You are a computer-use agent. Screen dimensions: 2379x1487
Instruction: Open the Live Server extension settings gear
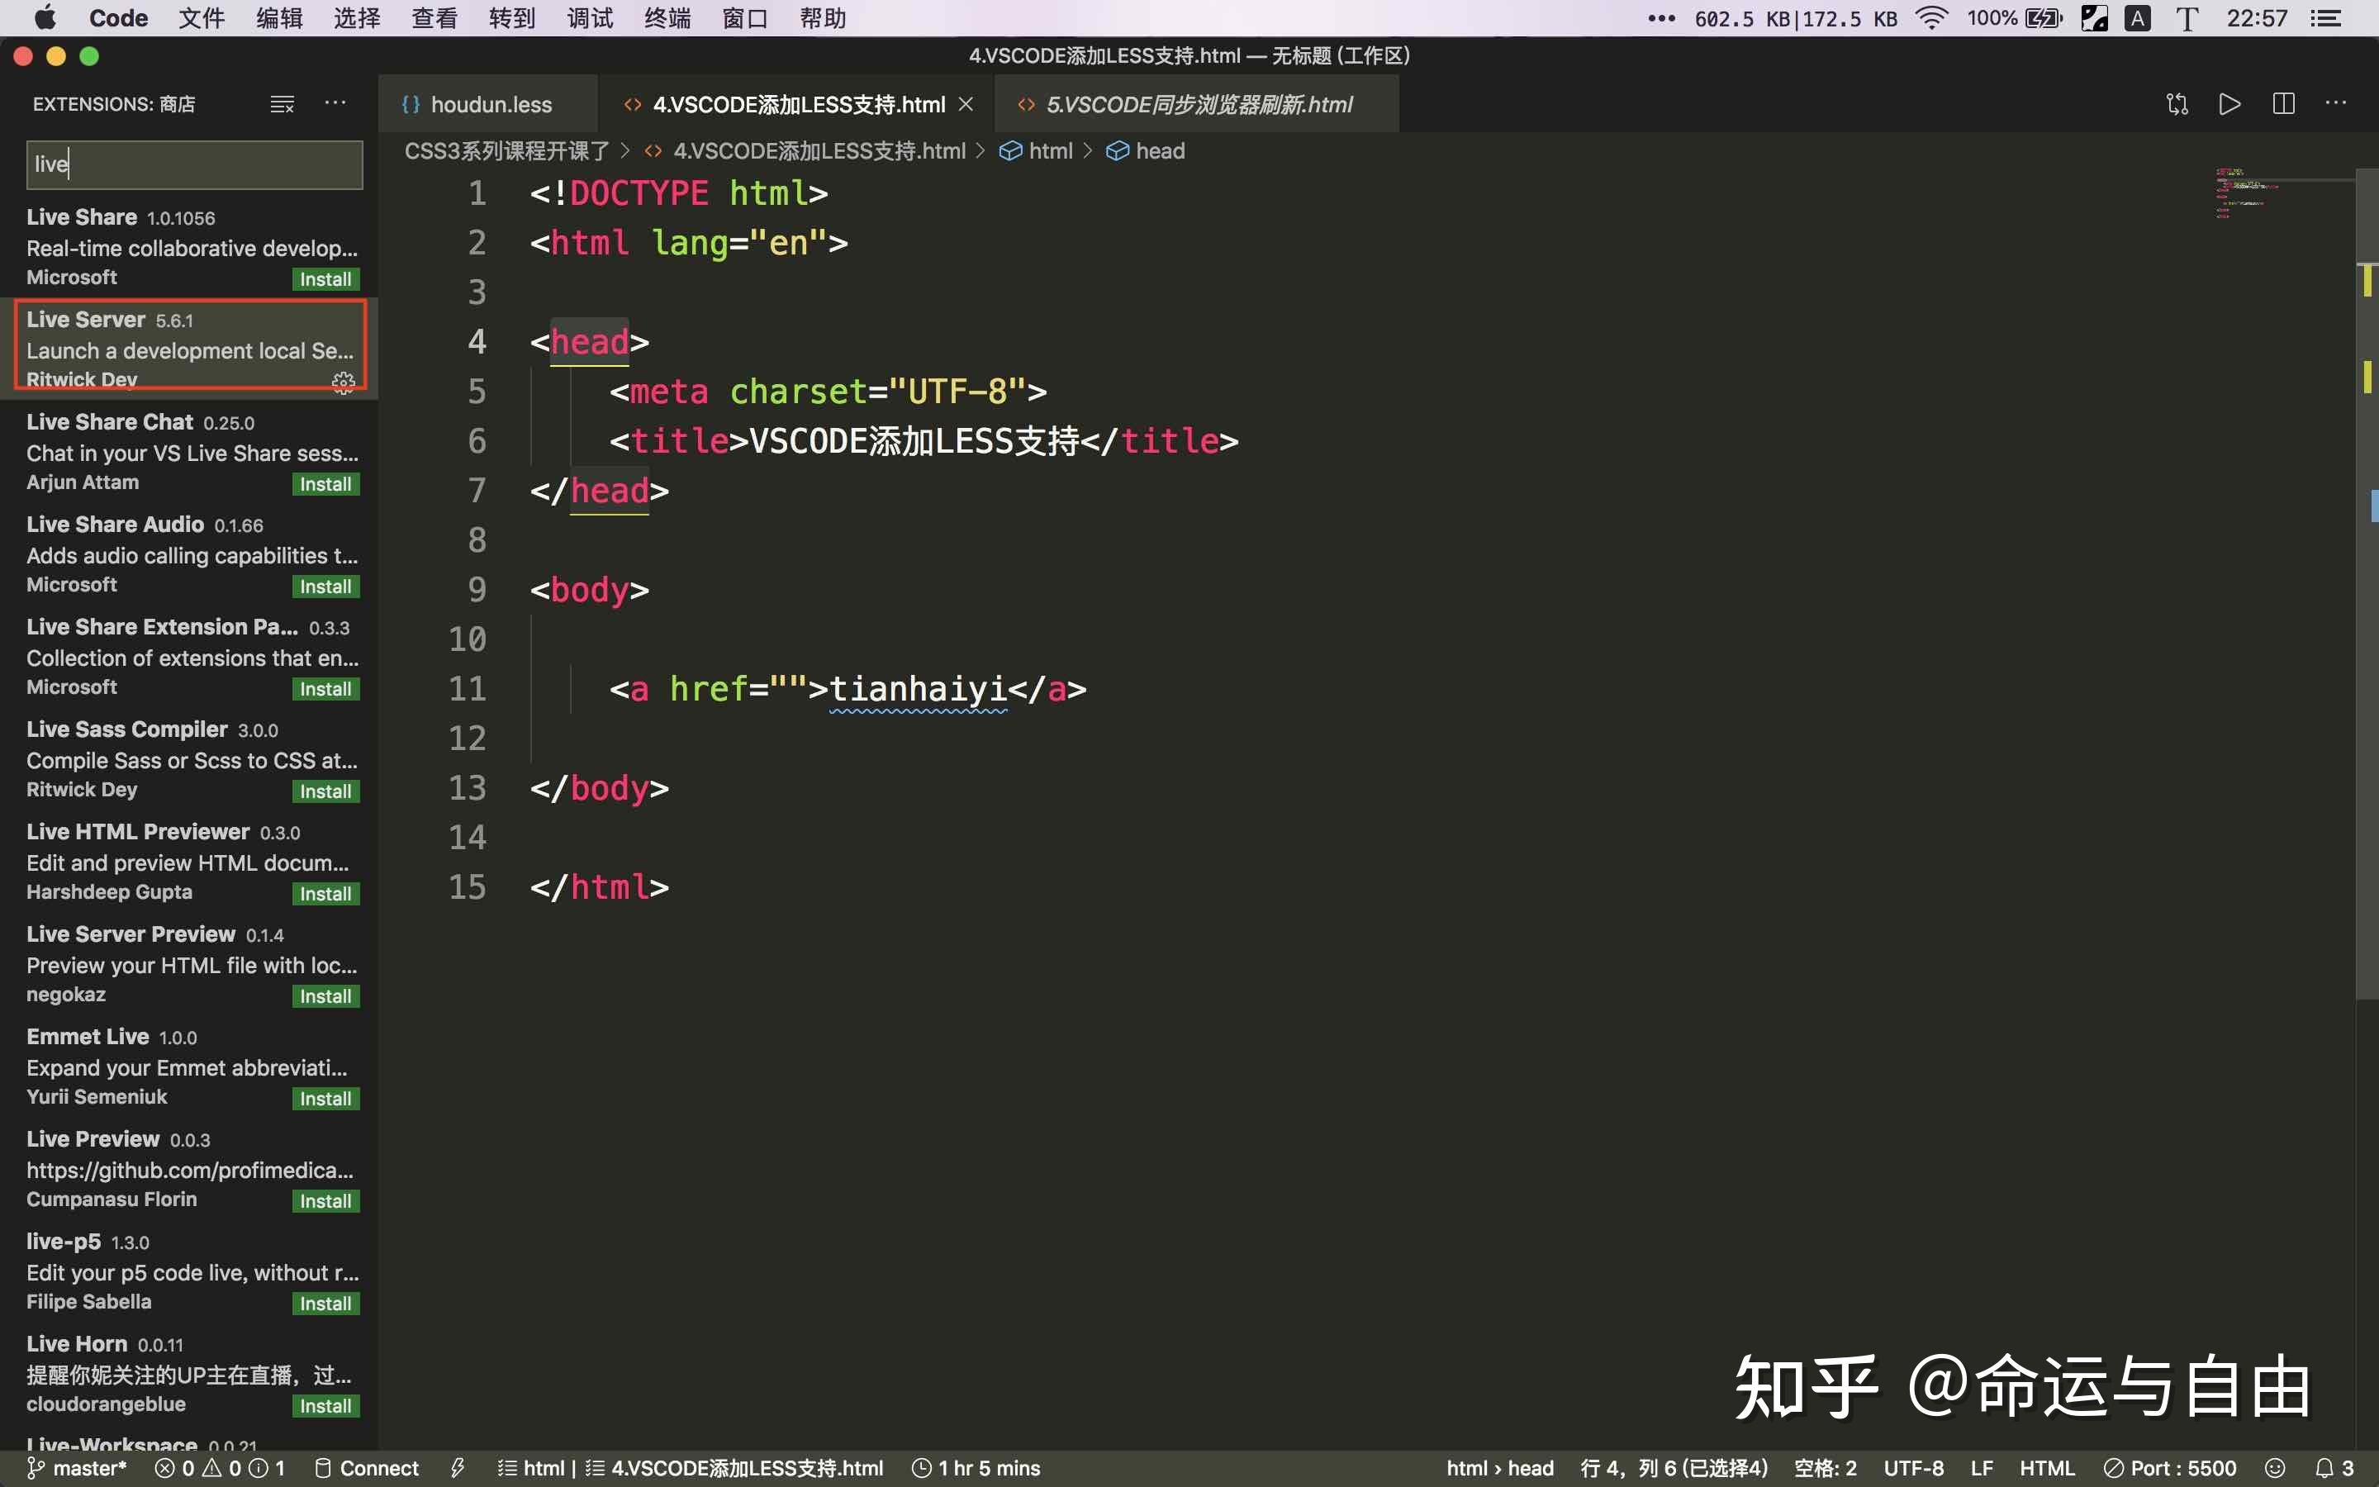coord(342,382)
